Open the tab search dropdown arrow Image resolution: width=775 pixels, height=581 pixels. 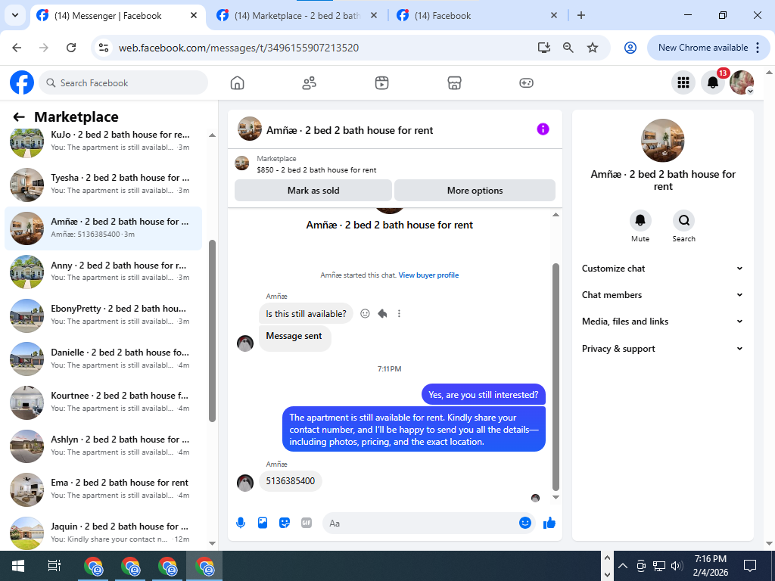pyautogui.click(x=15, y=15)
